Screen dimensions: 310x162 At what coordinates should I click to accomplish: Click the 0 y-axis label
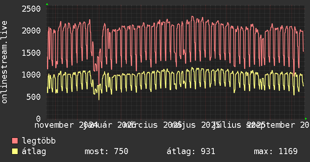pos(38,119)
